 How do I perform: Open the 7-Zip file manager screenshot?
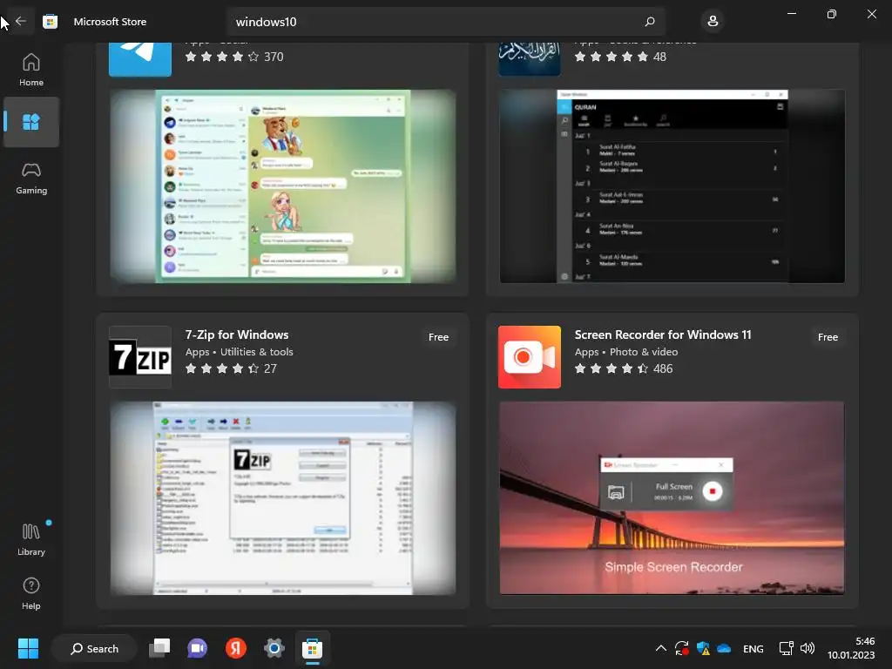click(x=283, y=498)
